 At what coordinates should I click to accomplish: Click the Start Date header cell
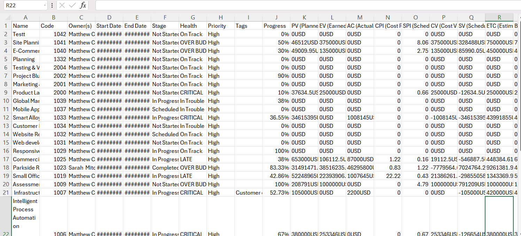(x=109, y=26)
